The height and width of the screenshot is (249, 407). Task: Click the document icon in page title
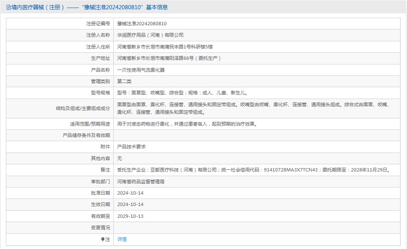(x=8, y=7)
